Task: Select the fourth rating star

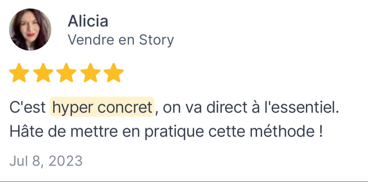Action: click(90, 72)
